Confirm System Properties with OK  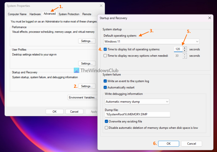point(55,112)
